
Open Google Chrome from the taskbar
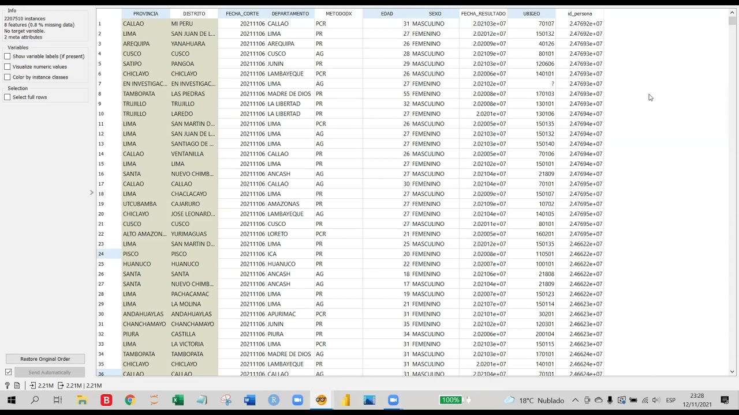[130, 400]
